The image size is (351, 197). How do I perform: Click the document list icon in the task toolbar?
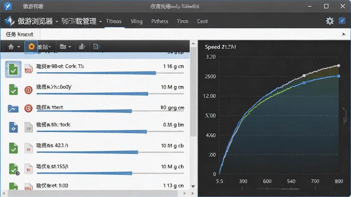tap(96, 47)
